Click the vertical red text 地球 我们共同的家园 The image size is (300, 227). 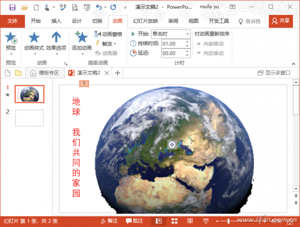click(76, 147)
